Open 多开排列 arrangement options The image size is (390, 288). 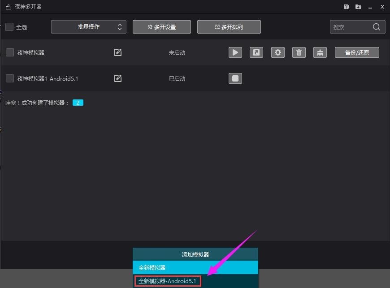[x=229, y=27]
